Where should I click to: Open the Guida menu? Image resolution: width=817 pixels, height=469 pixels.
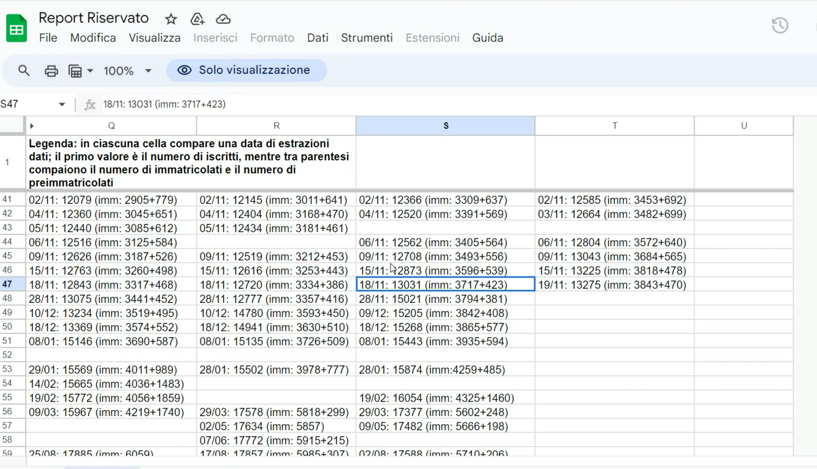(488, 38)
